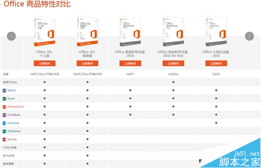Click the OneNote app icon
261x168 pixels.
click(5, 115)
